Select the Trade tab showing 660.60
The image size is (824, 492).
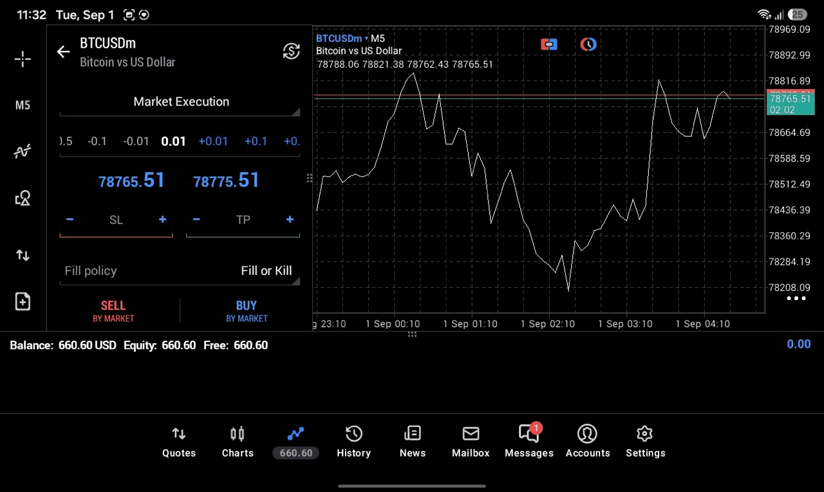pos(296,442)
